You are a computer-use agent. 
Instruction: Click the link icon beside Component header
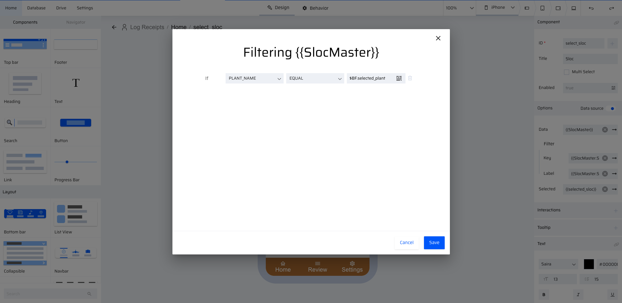[616, 23]
